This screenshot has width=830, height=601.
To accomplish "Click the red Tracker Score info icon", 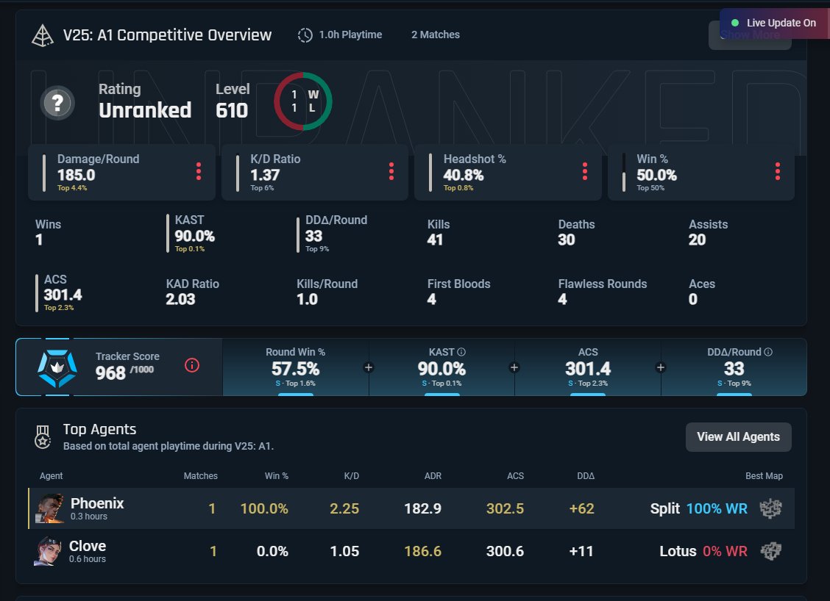I will coord(191,364).
